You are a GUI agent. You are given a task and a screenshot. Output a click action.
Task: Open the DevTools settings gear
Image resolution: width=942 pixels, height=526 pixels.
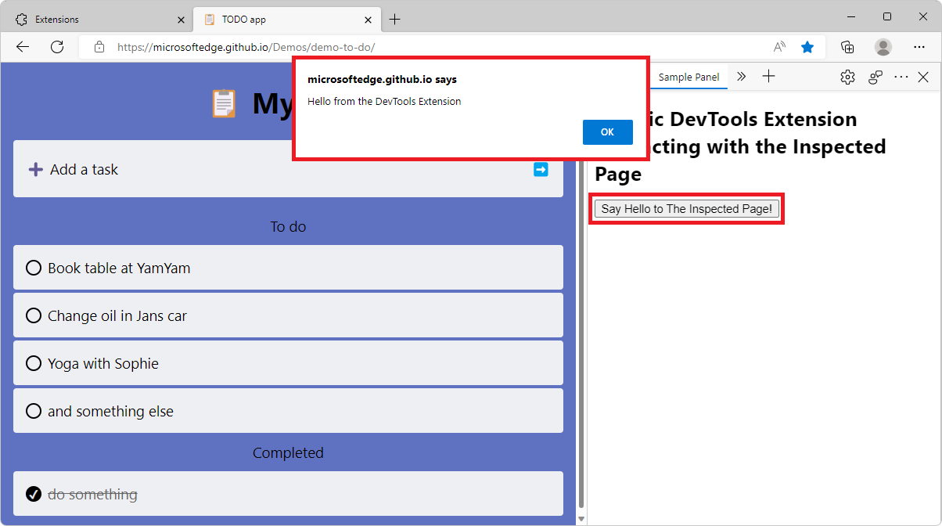[x=847, y=77]
